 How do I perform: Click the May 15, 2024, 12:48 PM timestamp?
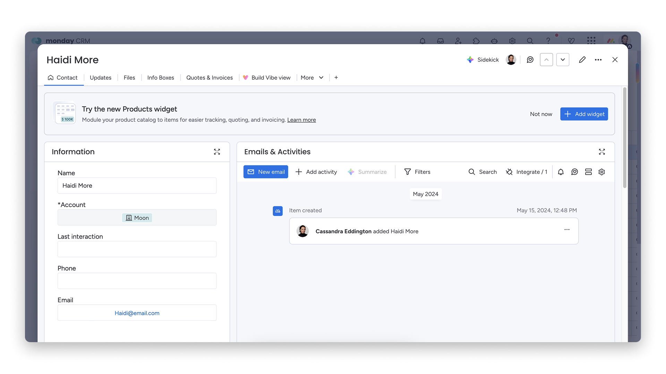547,210
